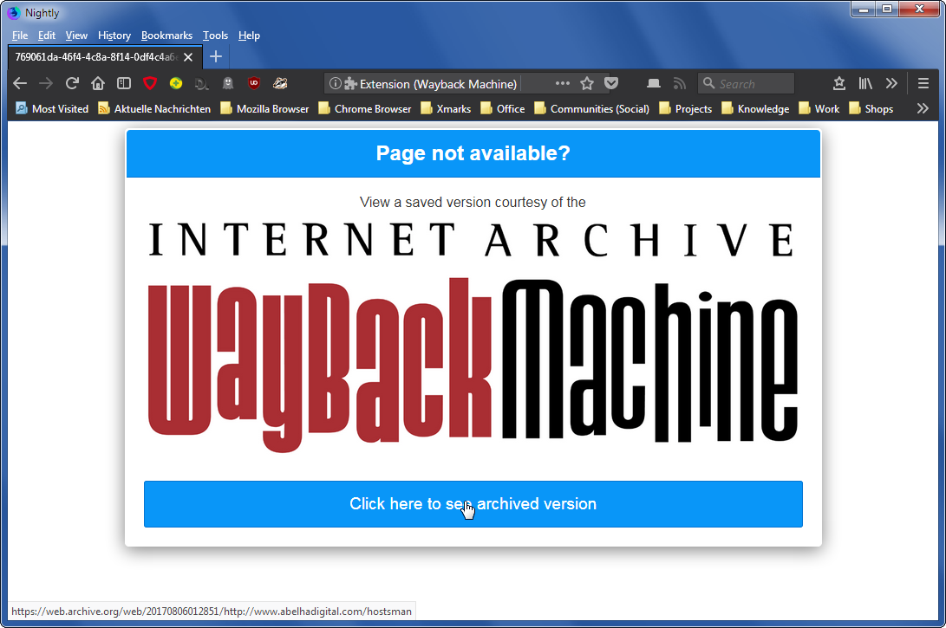Open the Projects bookmark folder
946x628 pixels.
point(685,108)
